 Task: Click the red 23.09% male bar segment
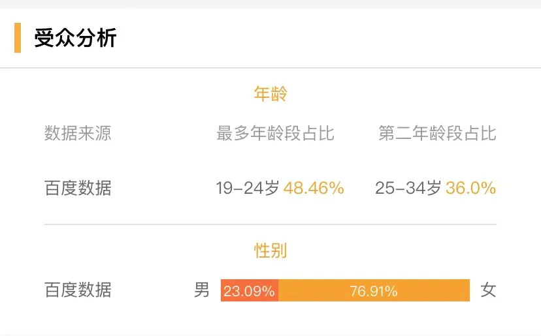click(x=249, y=291)
